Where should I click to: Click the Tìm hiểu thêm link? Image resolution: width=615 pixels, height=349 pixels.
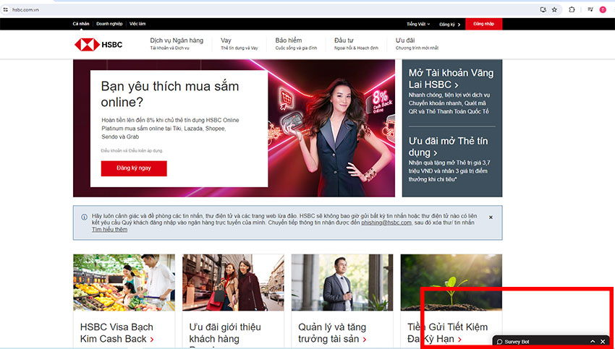109,230
